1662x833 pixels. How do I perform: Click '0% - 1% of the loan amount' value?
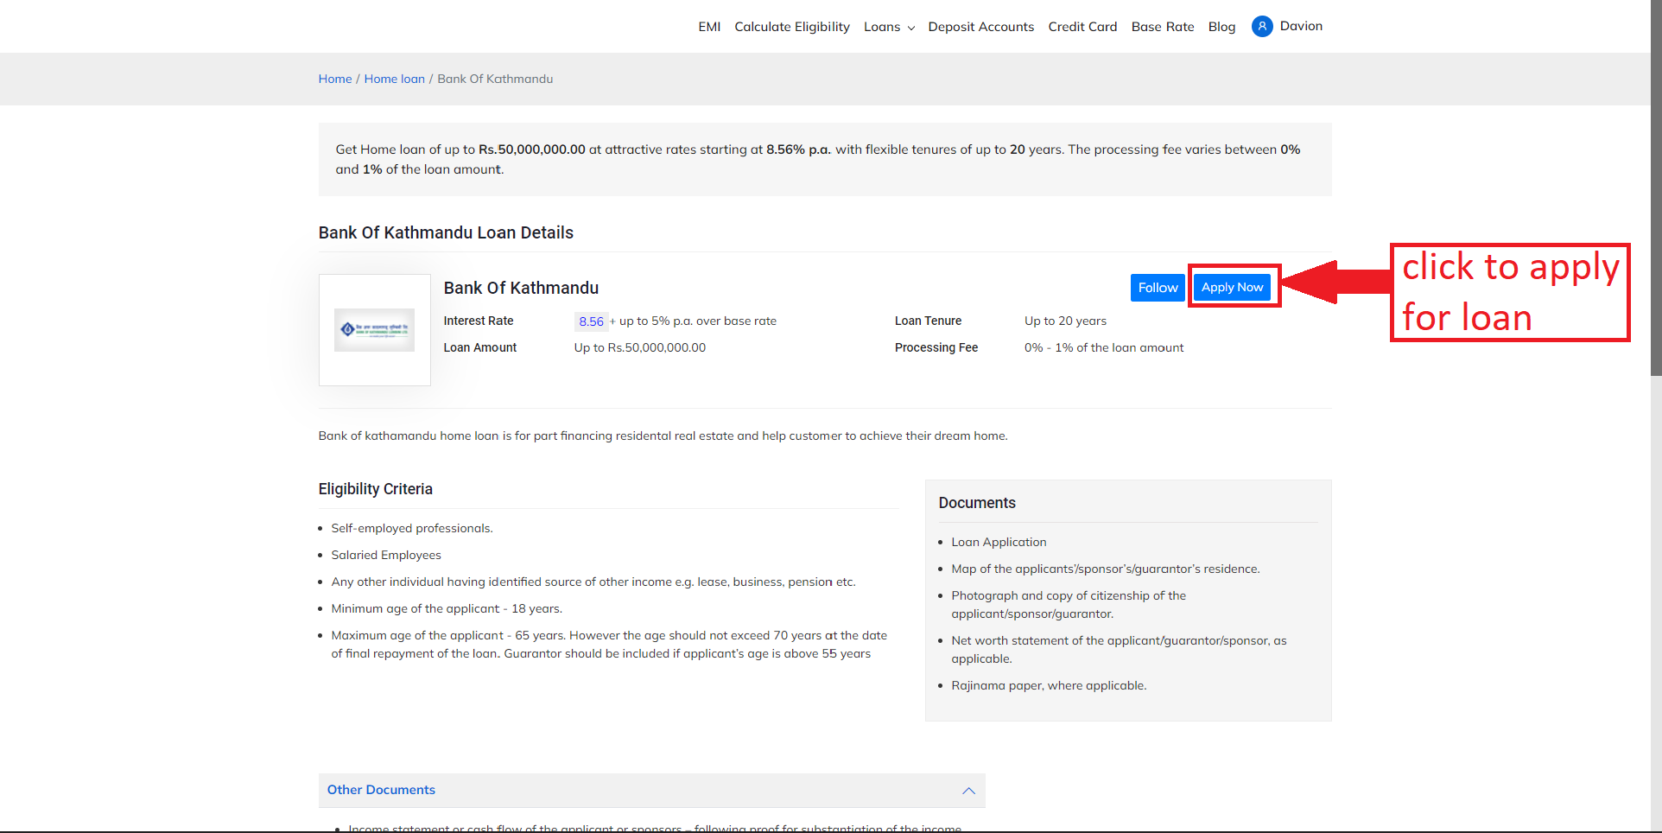[x=1104, y=347]
